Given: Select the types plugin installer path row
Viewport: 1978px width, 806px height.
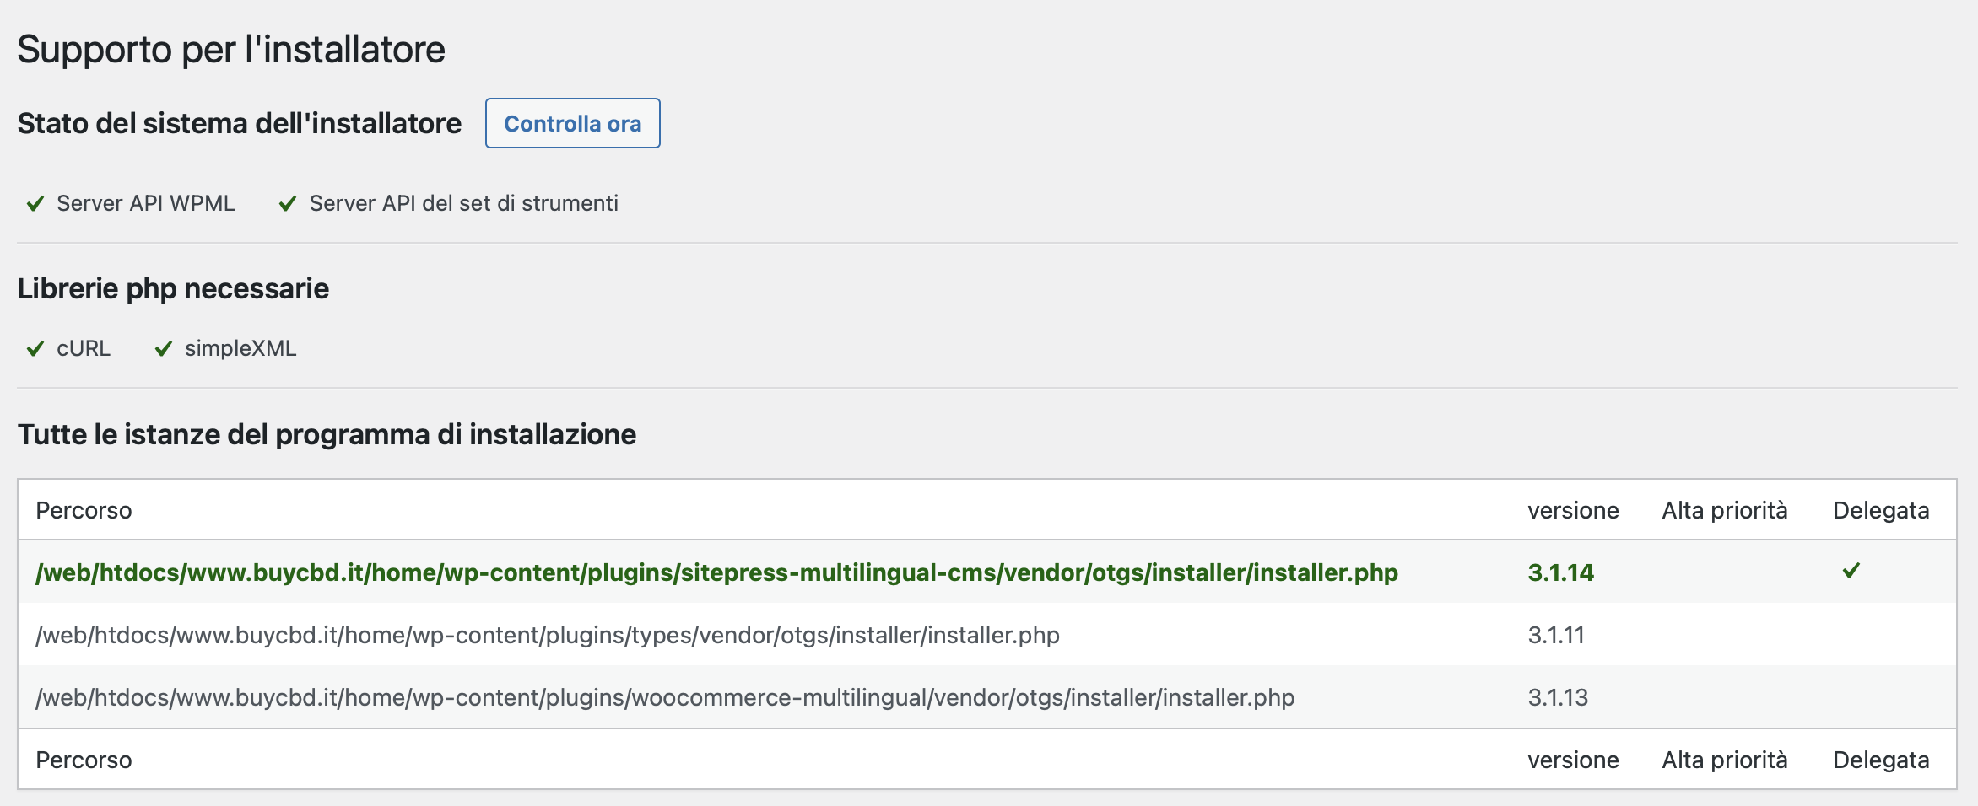Looking at the screenshot, I should pyautogui.click(x=987, y=635).
